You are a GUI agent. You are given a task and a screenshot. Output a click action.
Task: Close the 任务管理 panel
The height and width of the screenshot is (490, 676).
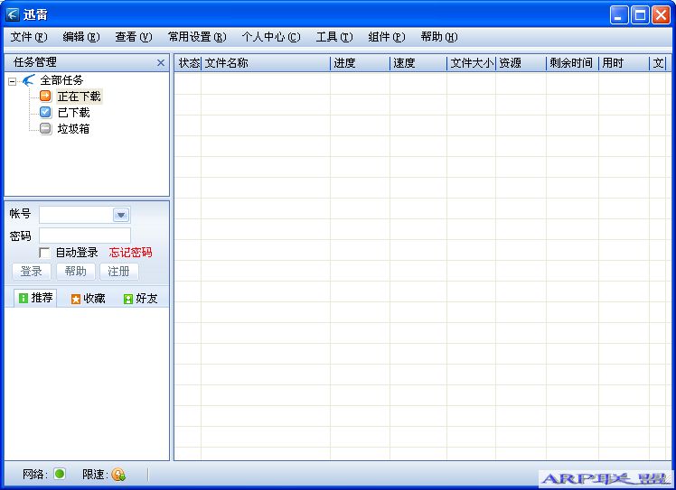161,63
